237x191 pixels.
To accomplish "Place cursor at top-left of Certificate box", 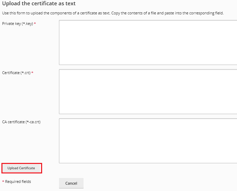I will coord(61,72).
